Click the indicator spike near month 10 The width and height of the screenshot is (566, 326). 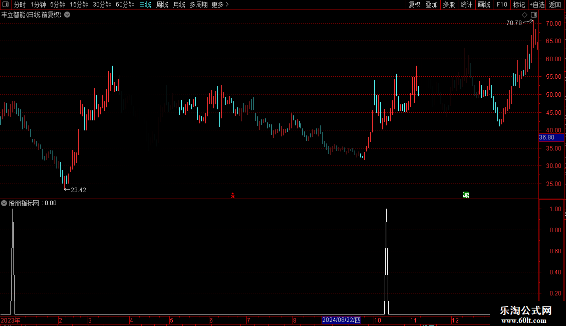pos(386,261)
